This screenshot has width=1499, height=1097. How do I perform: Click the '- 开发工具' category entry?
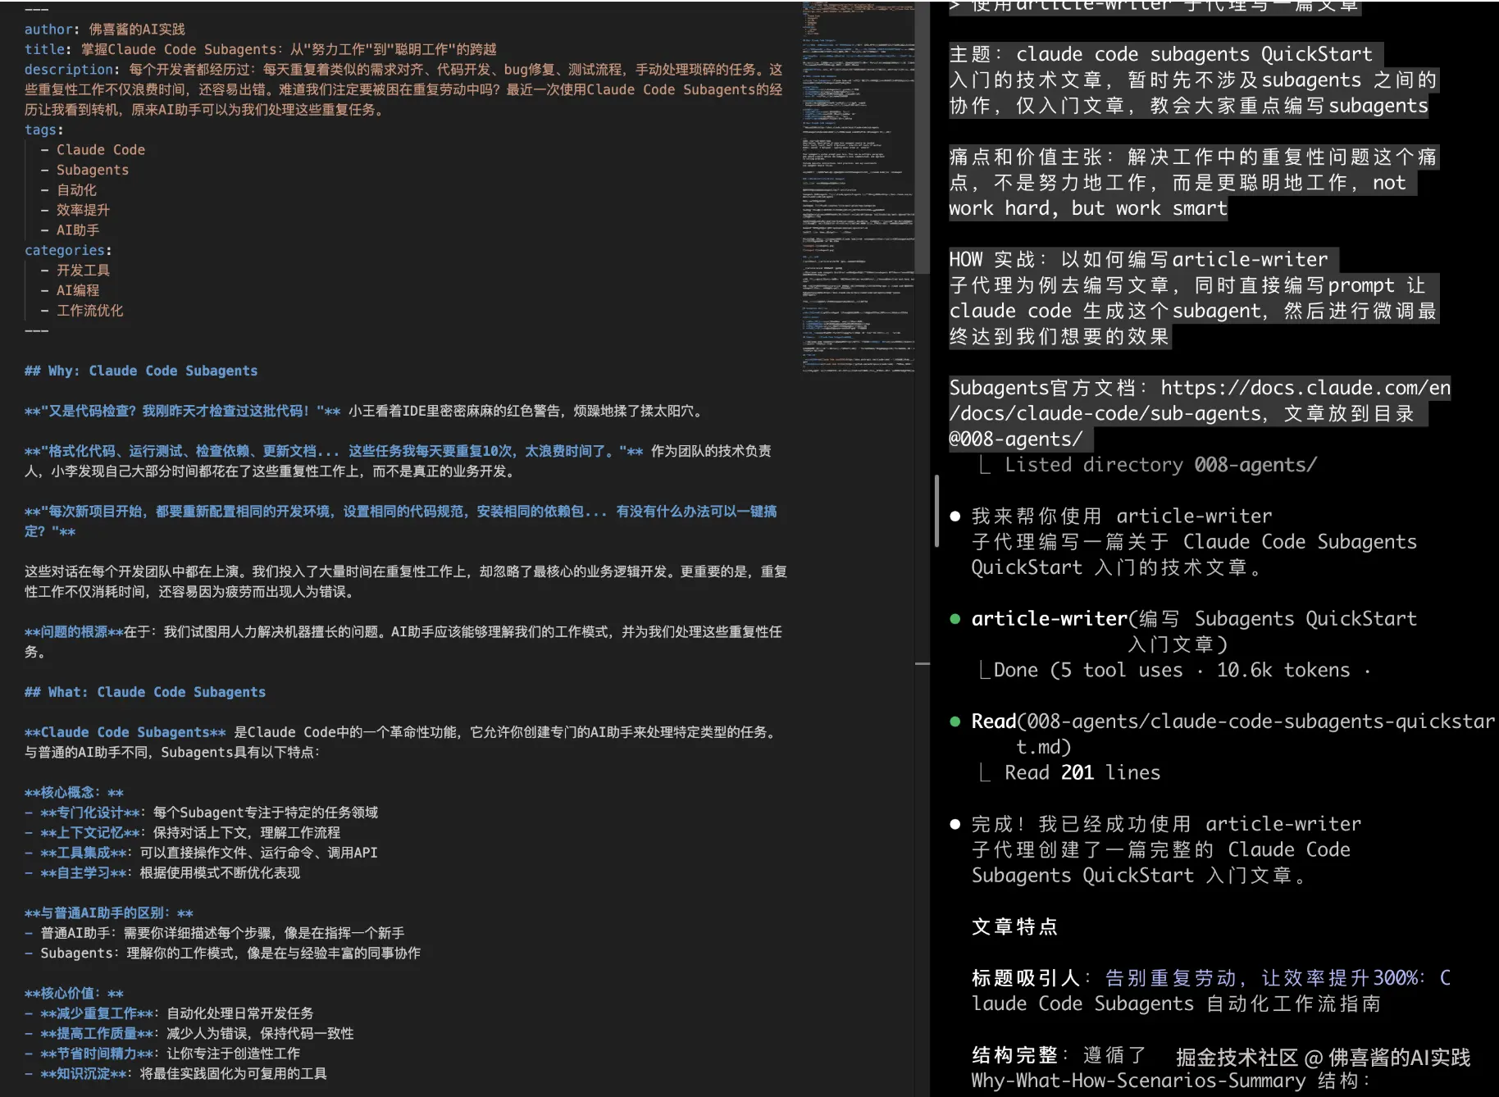pos(75,271)
